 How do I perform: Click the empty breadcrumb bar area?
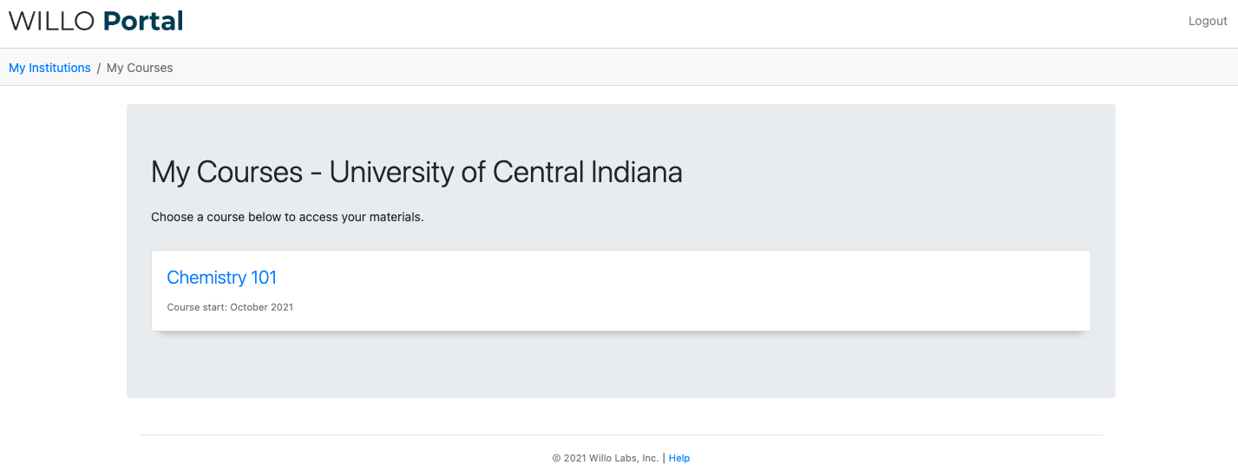pyautogui.click(x=694, y=68)
